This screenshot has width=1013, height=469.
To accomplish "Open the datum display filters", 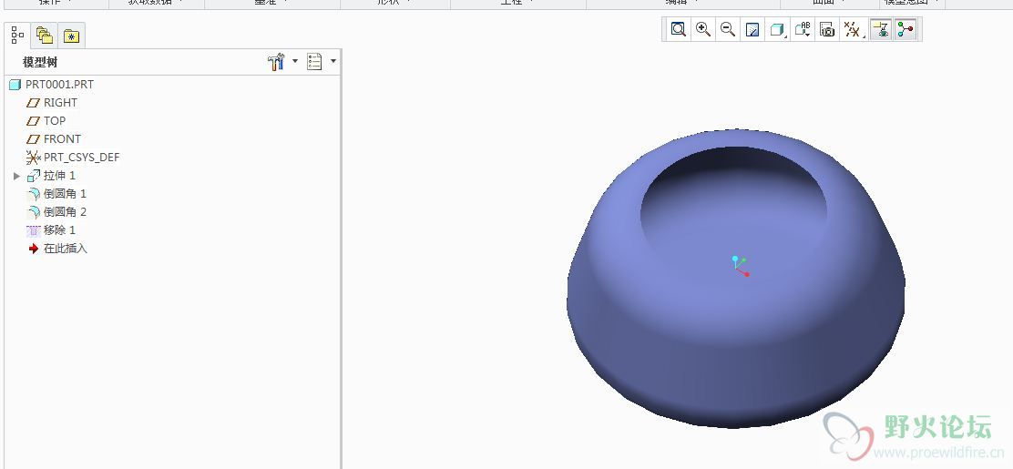I will (854, 29).
